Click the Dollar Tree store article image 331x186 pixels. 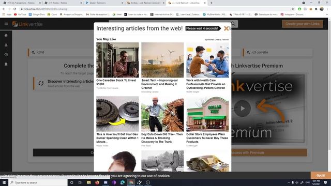pos(207,114)
